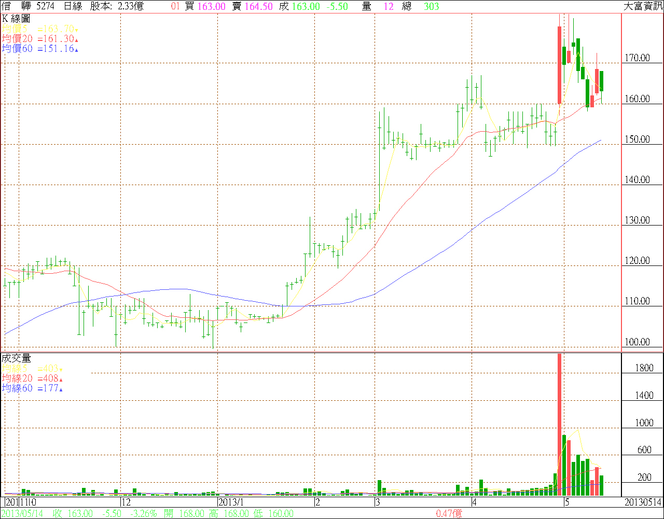Click the 均線60 volume average legend

[x=32, y=388]
